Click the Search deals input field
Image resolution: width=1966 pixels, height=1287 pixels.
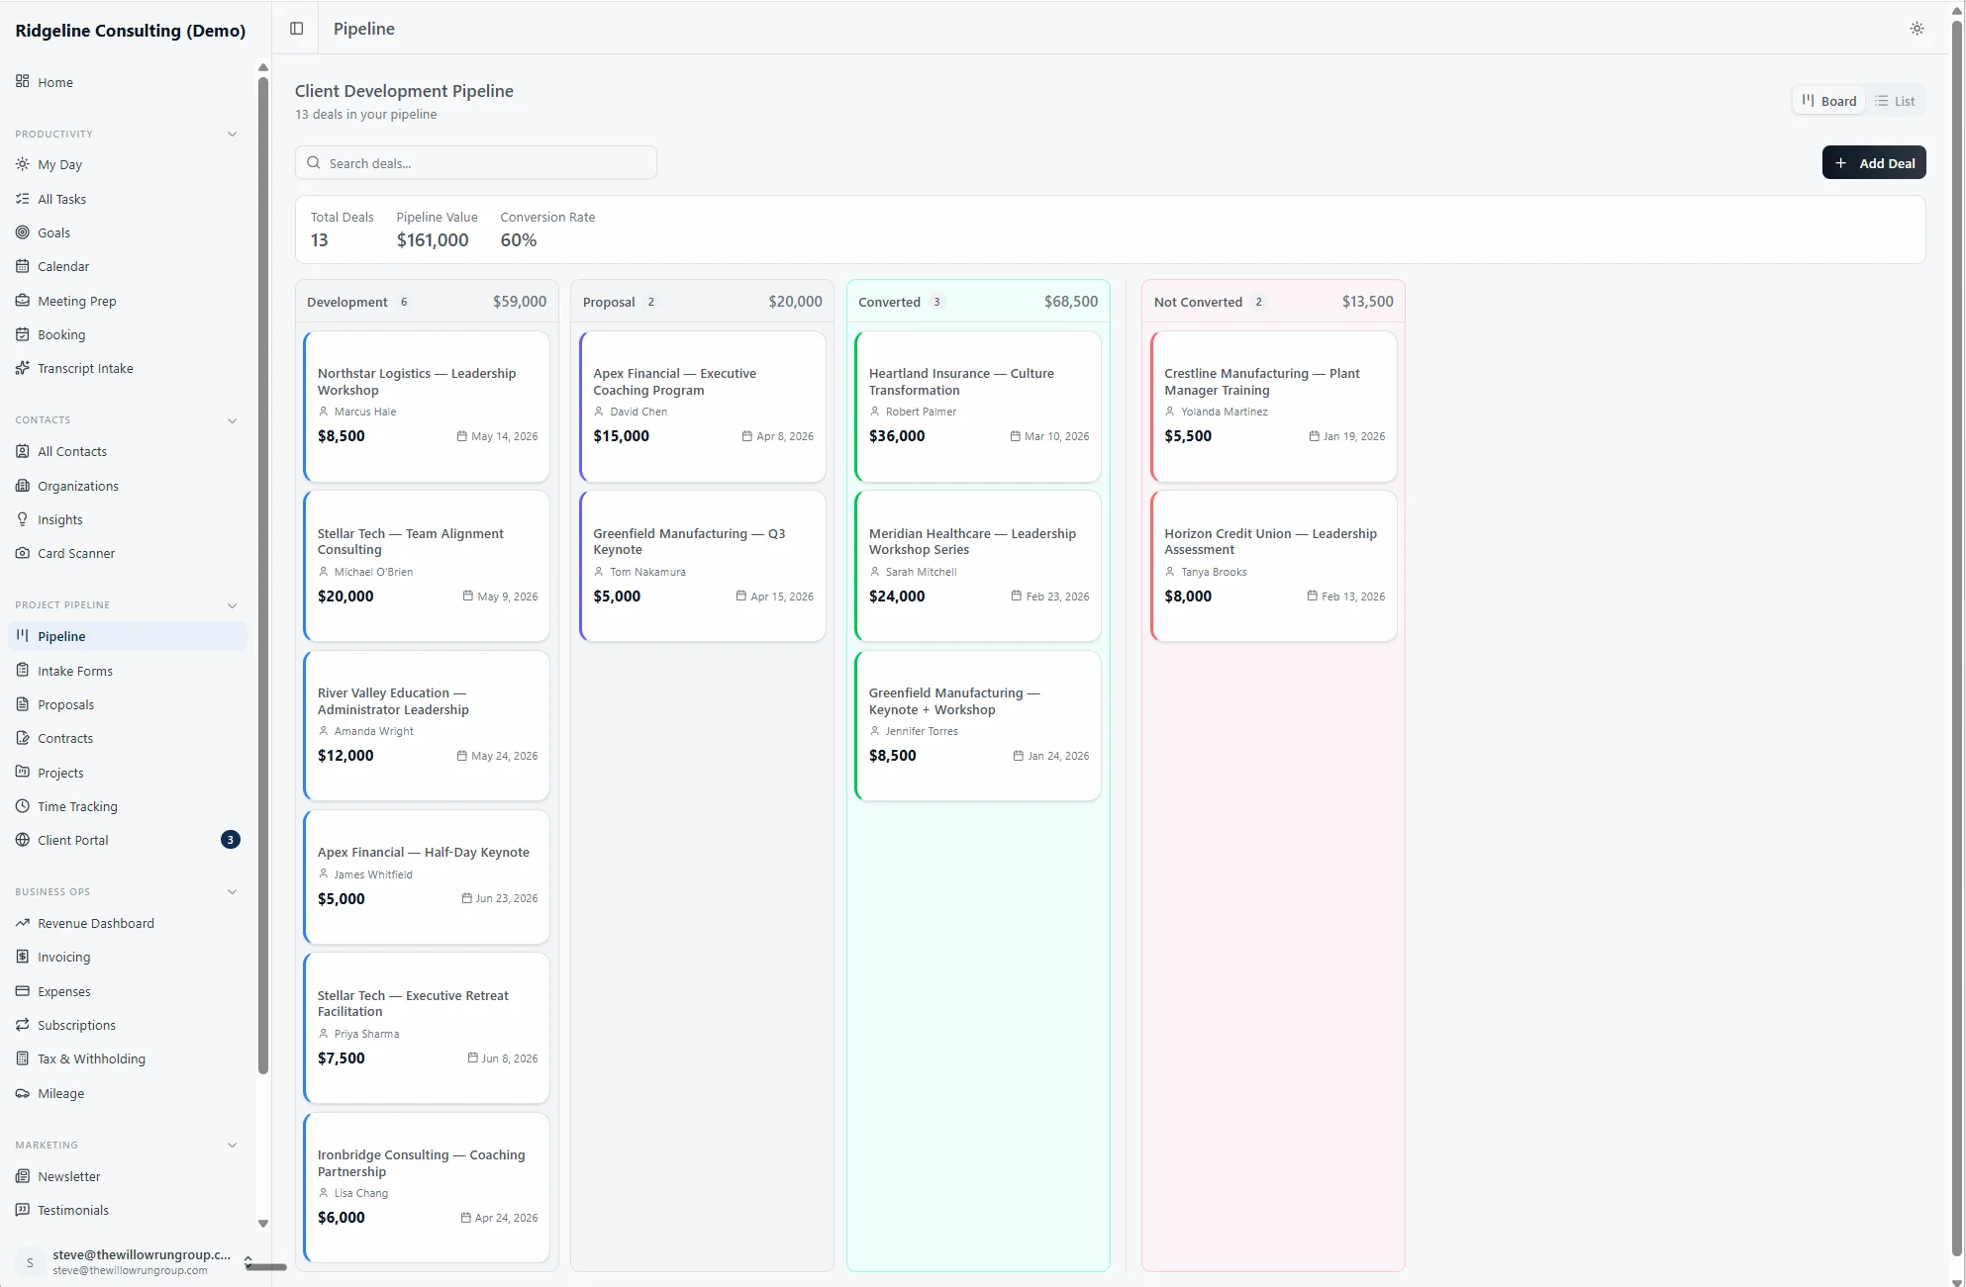pyautogui.click(x=475, y=163)
